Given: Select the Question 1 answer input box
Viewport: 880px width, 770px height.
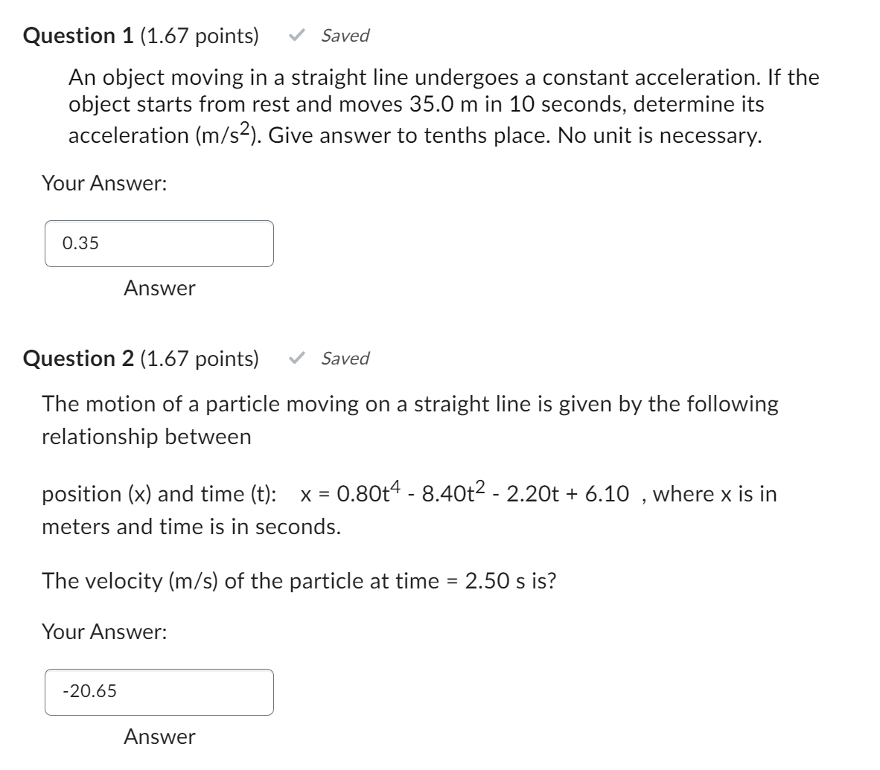Looking at the screenshot, I should 159,243.
